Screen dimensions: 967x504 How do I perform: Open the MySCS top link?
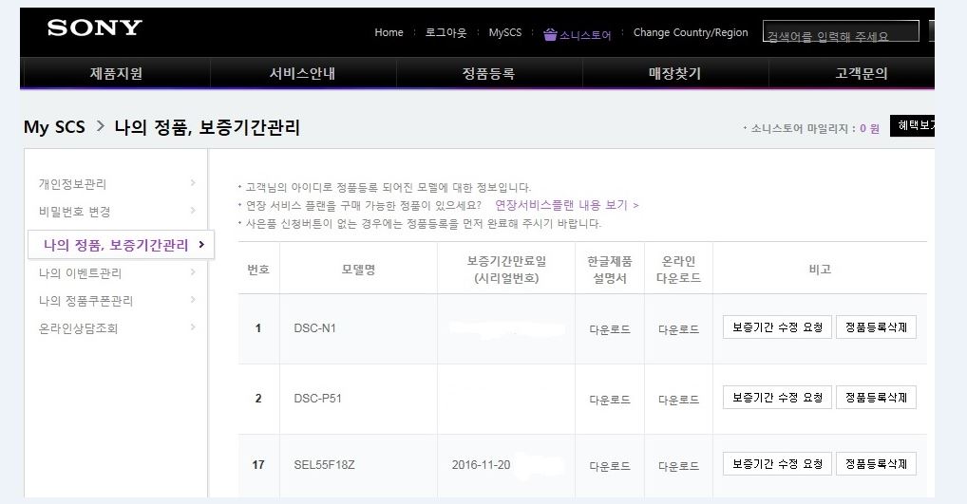[x=504, y=32]
